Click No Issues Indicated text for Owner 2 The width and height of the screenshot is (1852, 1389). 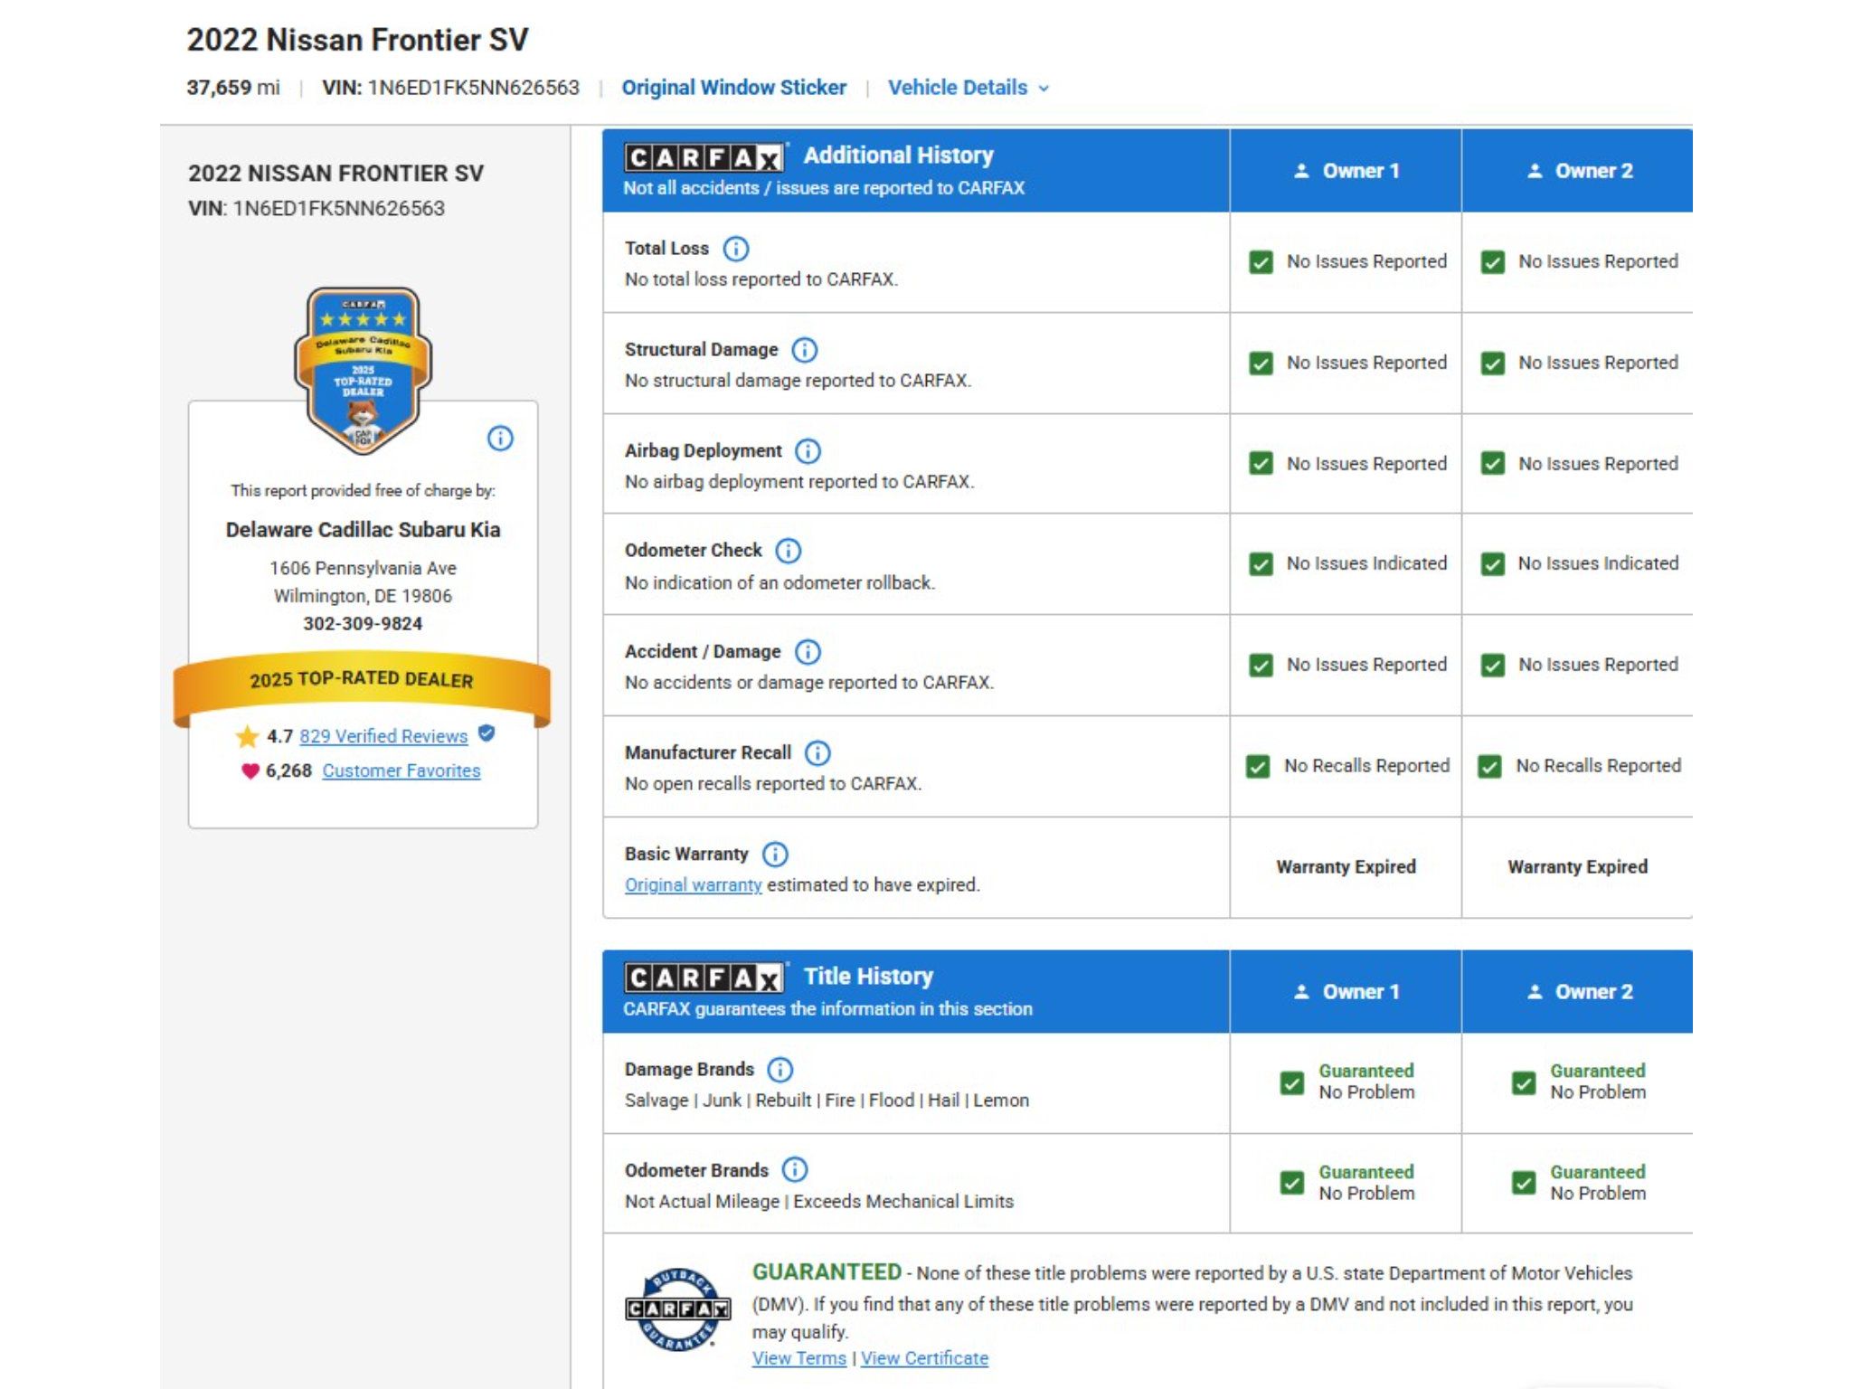click(x=1598, y=563)
